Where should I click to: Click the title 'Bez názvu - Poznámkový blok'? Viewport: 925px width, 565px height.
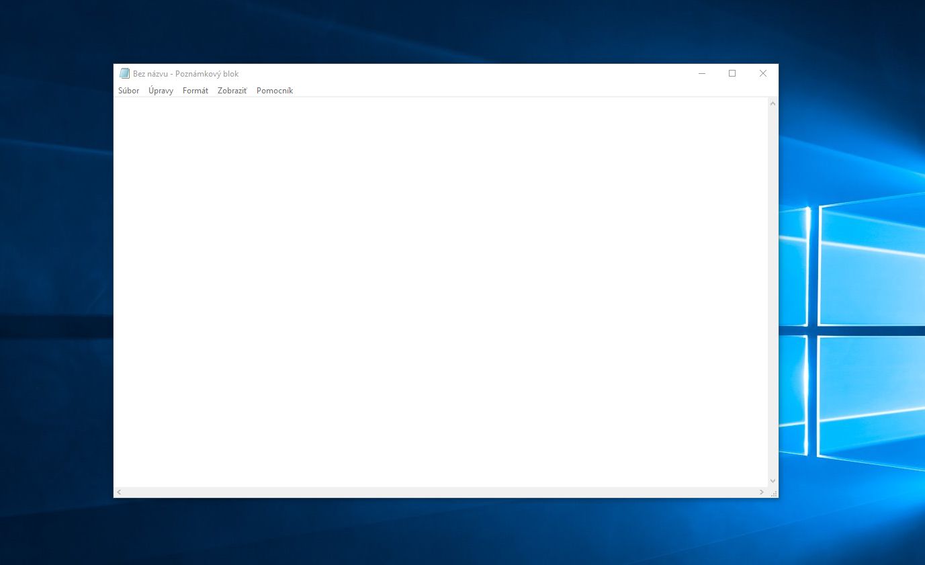coord(186,74)
